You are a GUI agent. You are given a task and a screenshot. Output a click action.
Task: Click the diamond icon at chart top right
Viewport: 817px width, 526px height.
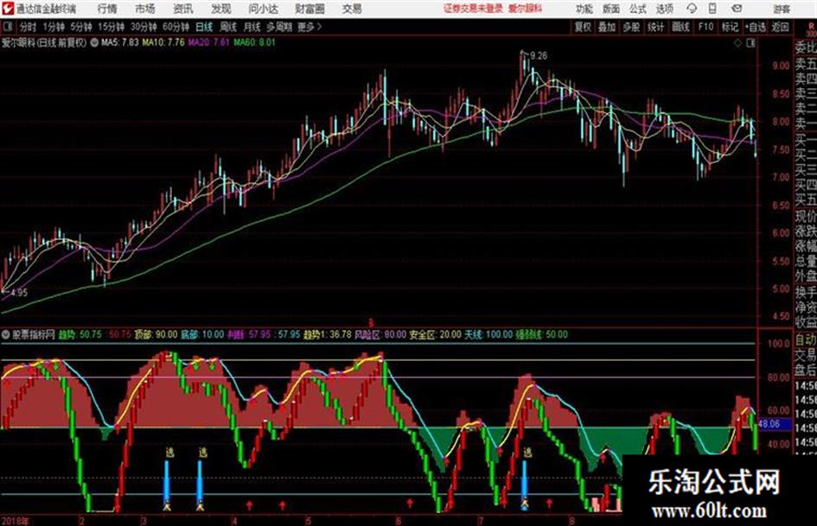[737, 43]
